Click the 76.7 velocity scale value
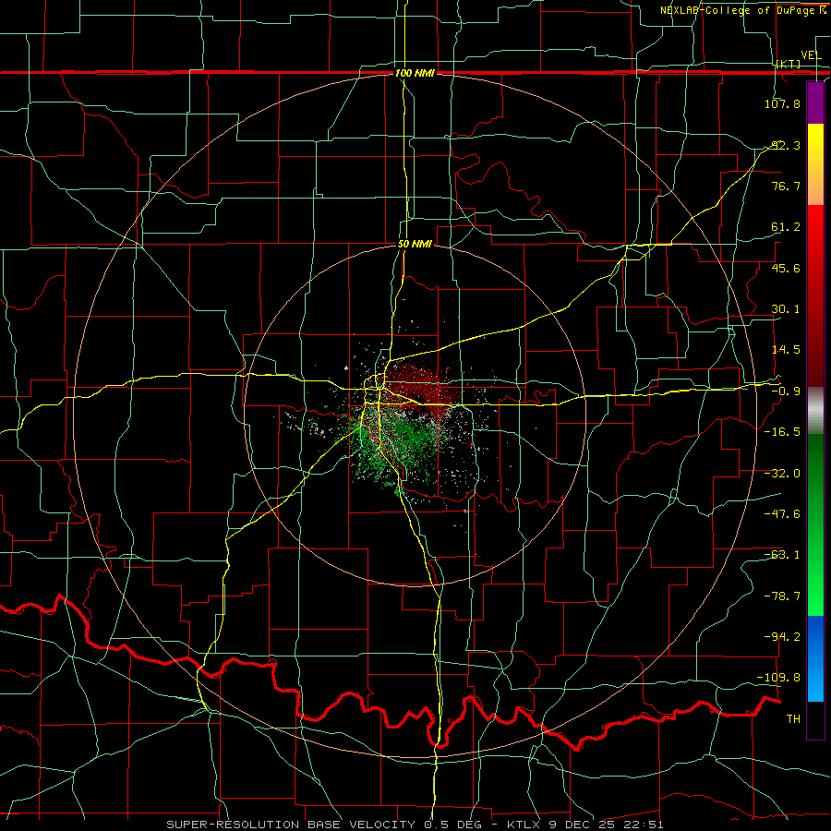 [786, 186]
